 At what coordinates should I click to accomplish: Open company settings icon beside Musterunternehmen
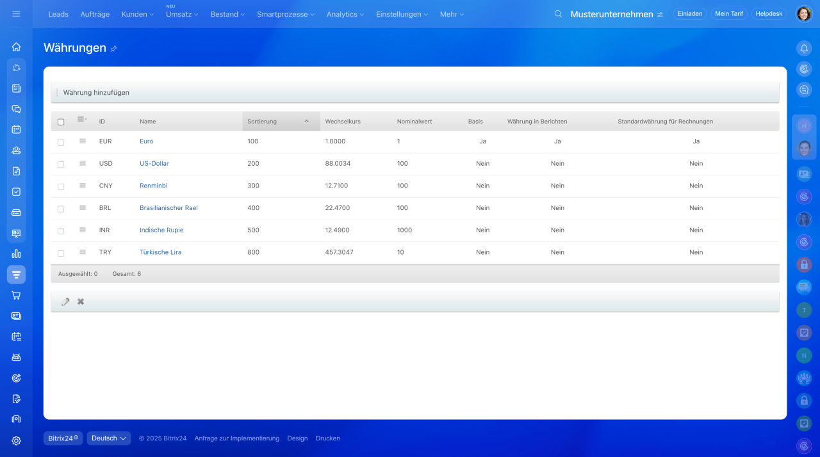pos(660,15)
